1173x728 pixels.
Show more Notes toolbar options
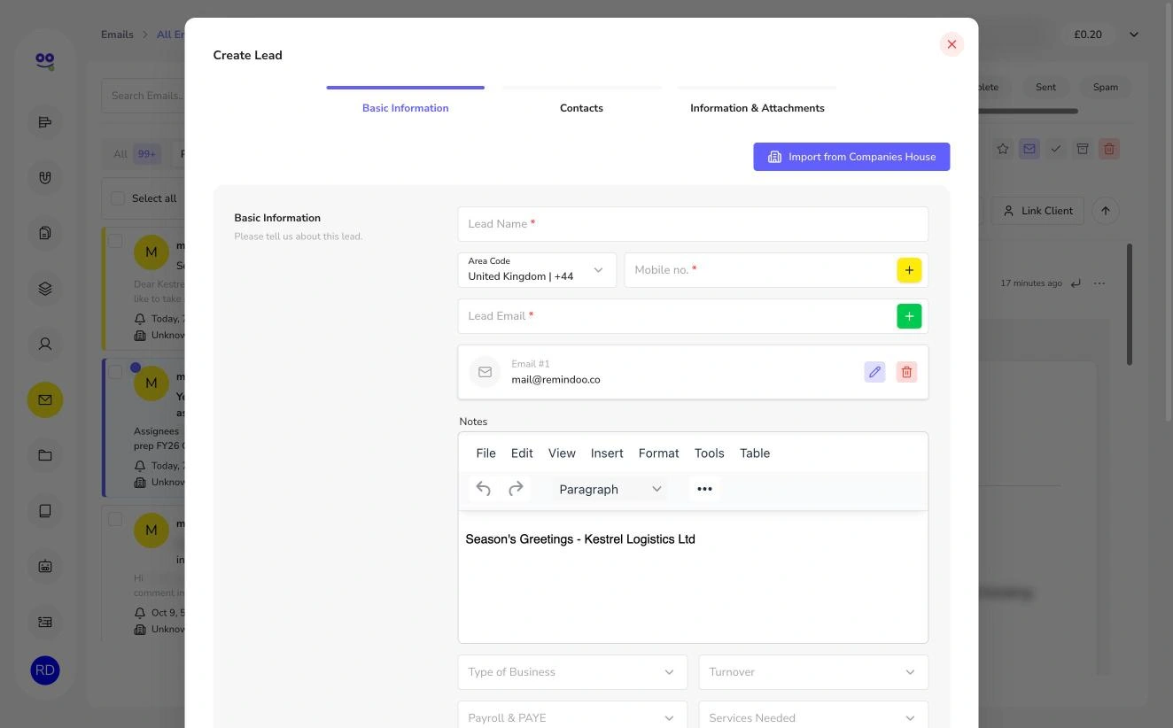pos(704,489)
